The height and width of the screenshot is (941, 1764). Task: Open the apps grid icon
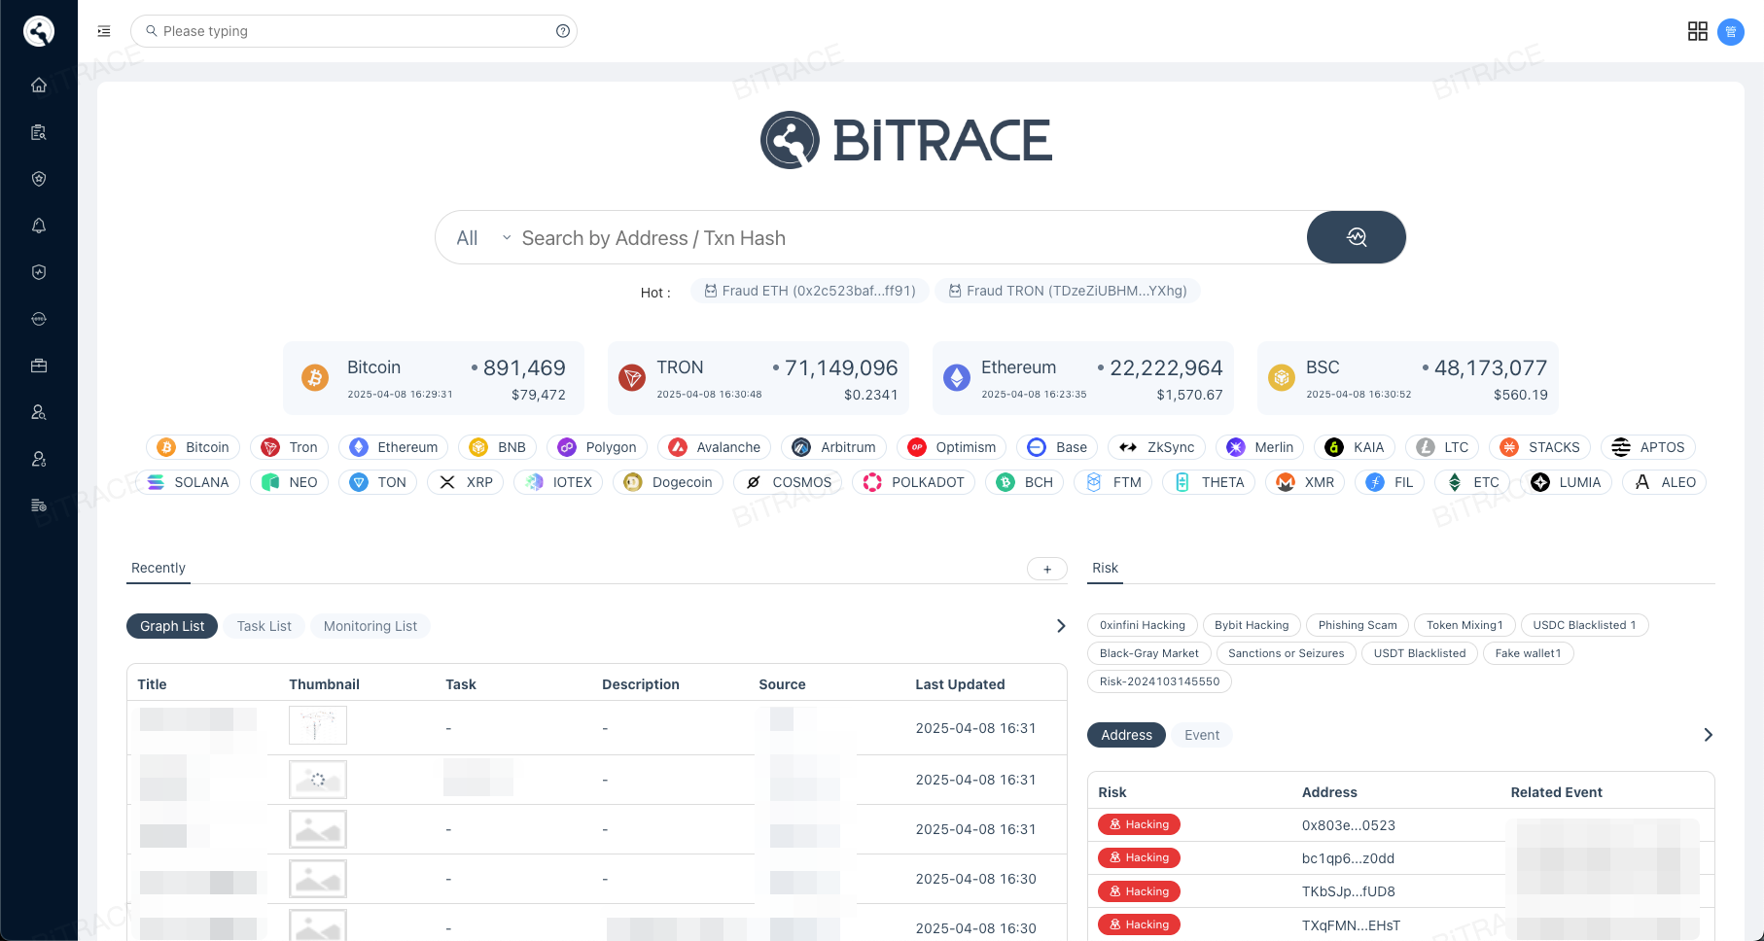click(1698, 31)
